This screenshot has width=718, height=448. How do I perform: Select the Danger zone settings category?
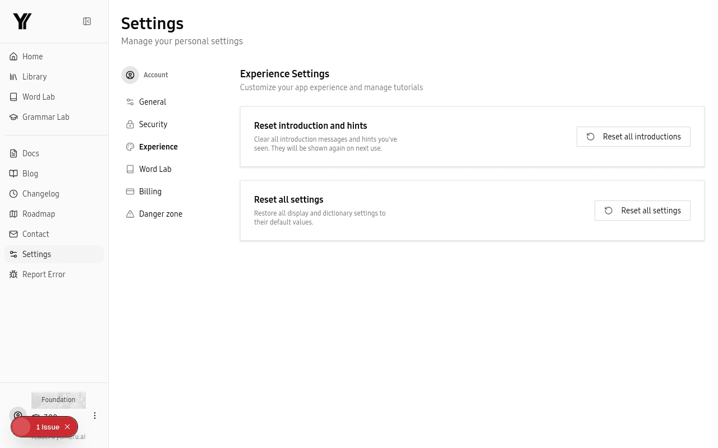click(x=161, y=214)
